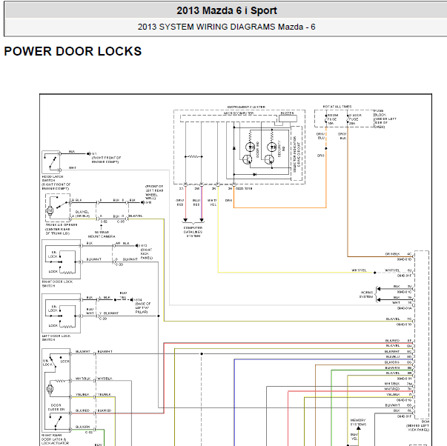This screenshot has width=447, height=446.
Task: Click the trunk lid opener motor symbol
Action: pos(50,210)
